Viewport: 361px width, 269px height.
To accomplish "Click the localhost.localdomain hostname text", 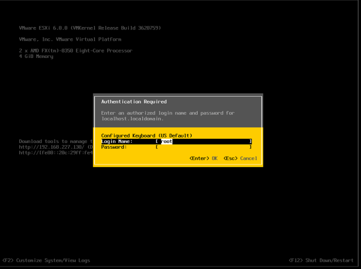I will click(x=132, y=119).
